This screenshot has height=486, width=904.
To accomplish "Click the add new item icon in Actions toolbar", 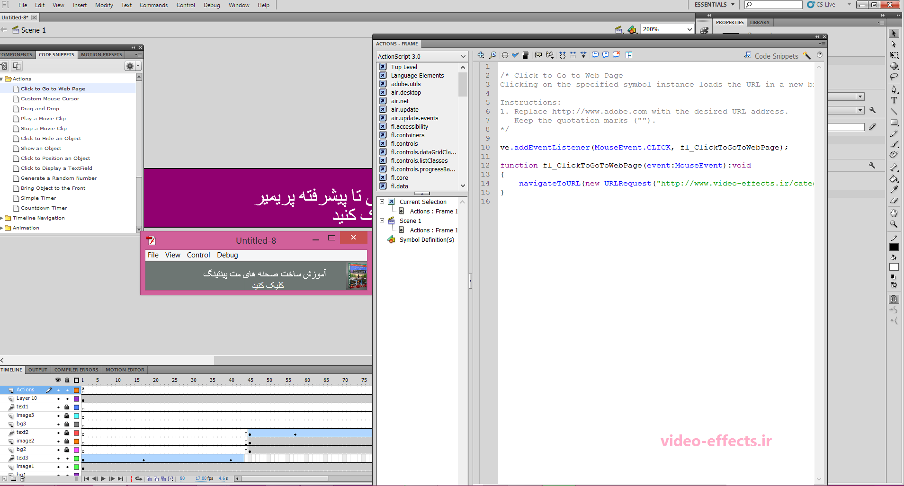I will click(x=481, y=55).
